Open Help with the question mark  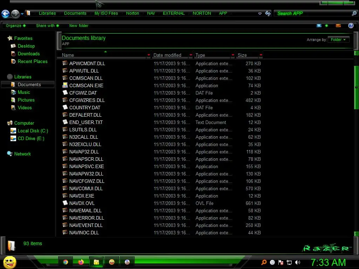[x=351, y=26]
